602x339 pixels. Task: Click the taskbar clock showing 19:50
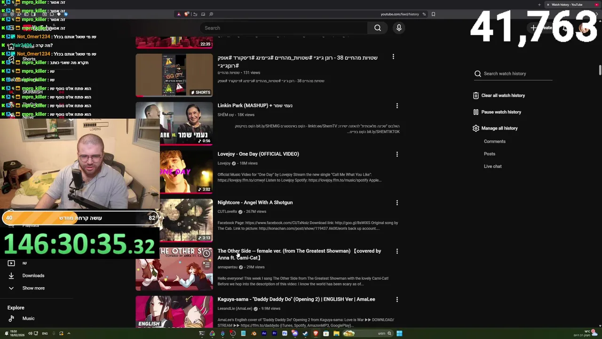pyautogui.click(x=17, y=333)
